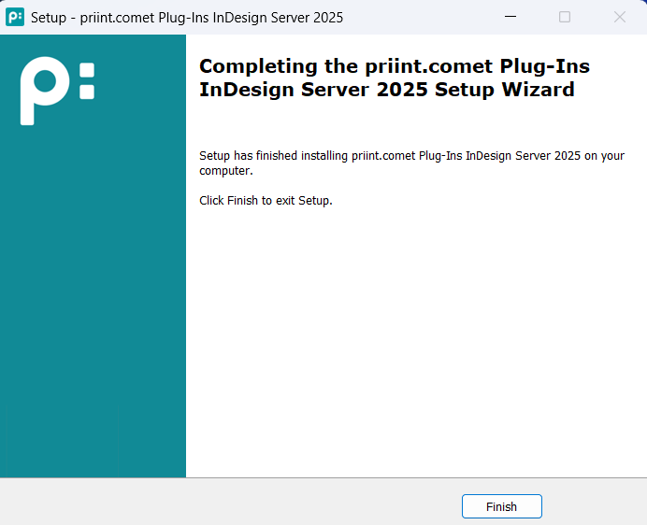The width and height of the screenshot is (647, 525).
Task: Close the Setup wizard window
Action: [619, 17]
